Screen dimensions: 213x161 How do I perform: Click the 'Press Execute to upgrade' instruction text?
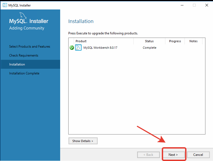tap(103, 33)
